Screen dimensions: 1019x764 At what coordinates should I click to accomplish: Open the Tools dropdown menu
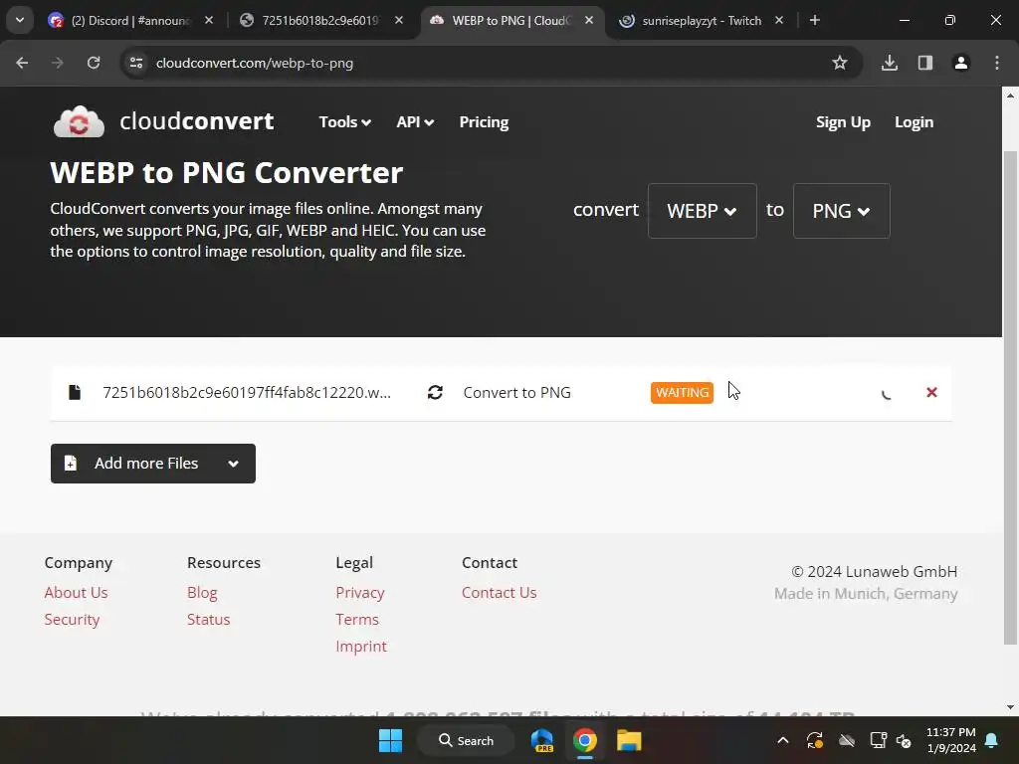click(345, 122)
